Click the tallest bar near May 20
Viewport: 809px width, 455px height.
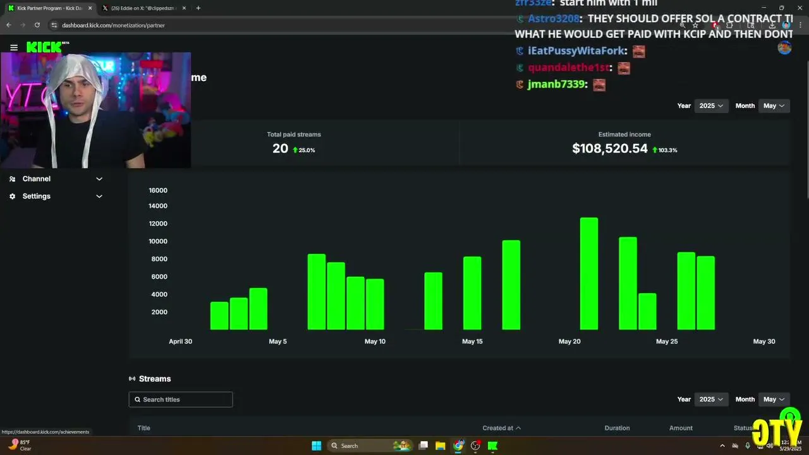point(589,274)
